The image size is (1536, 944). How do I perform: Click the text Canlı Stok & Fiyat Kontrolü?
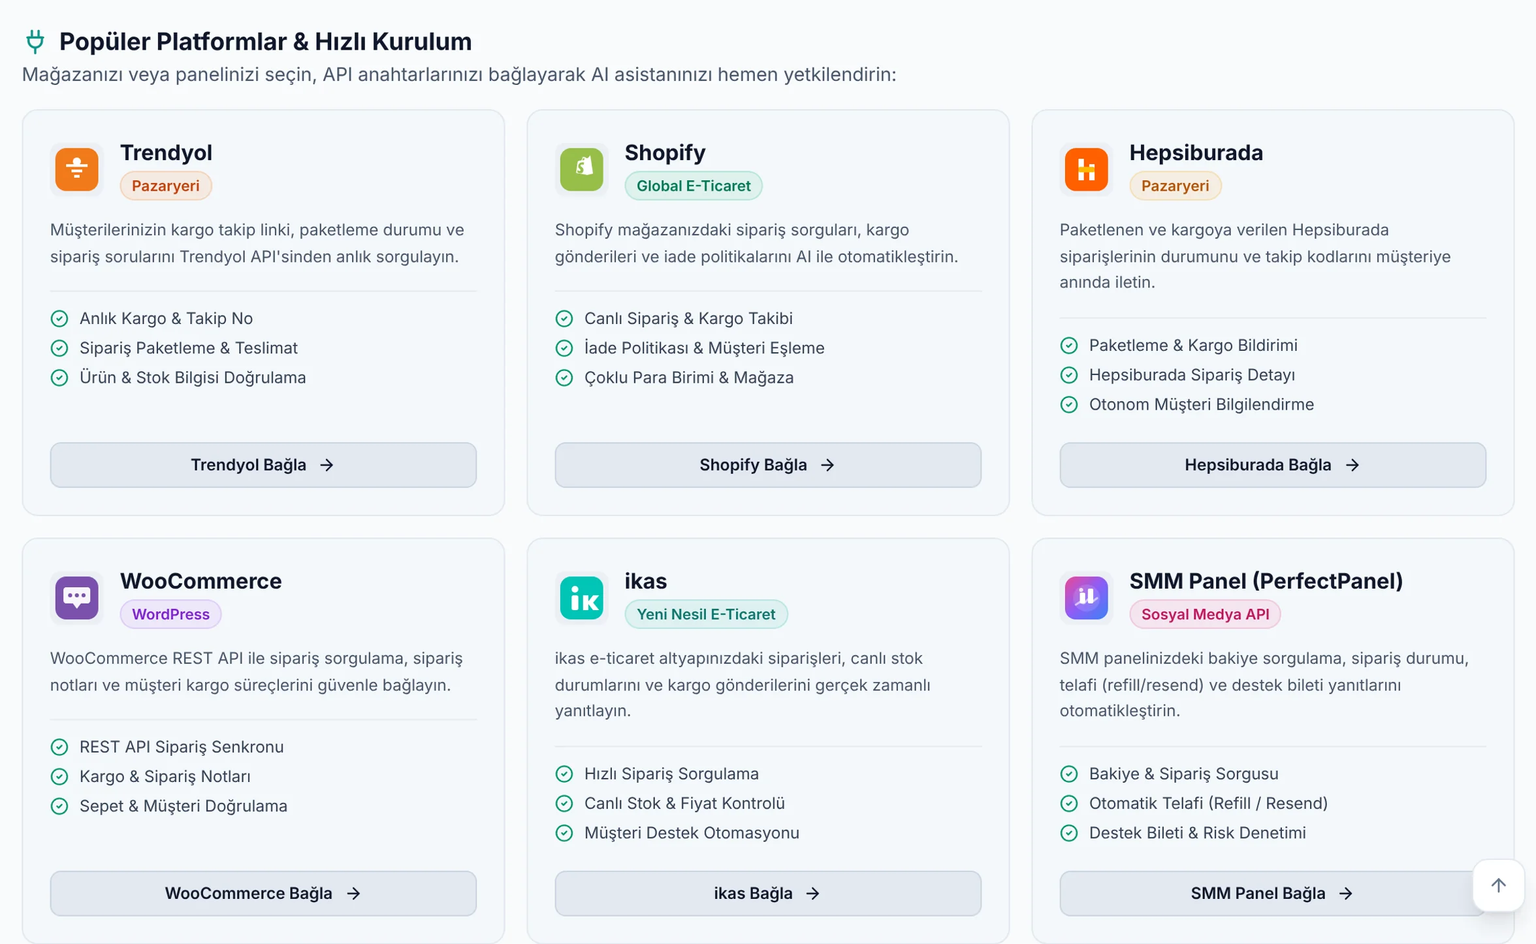(684, 803)
